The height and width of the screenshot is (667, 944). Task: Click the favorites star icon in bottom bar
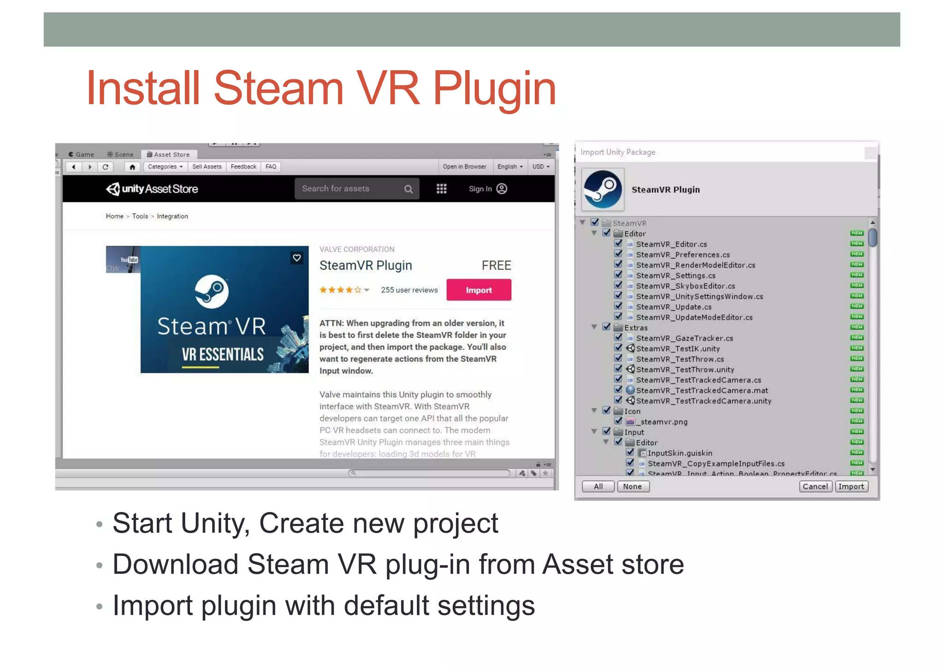[x=546, y=473]
